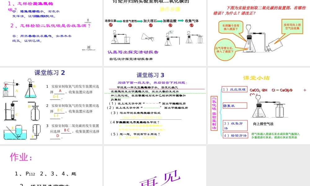Click the 认真写出探究活动报告 line
Screen dimensions: 310x186
click(x=133, y=52)
